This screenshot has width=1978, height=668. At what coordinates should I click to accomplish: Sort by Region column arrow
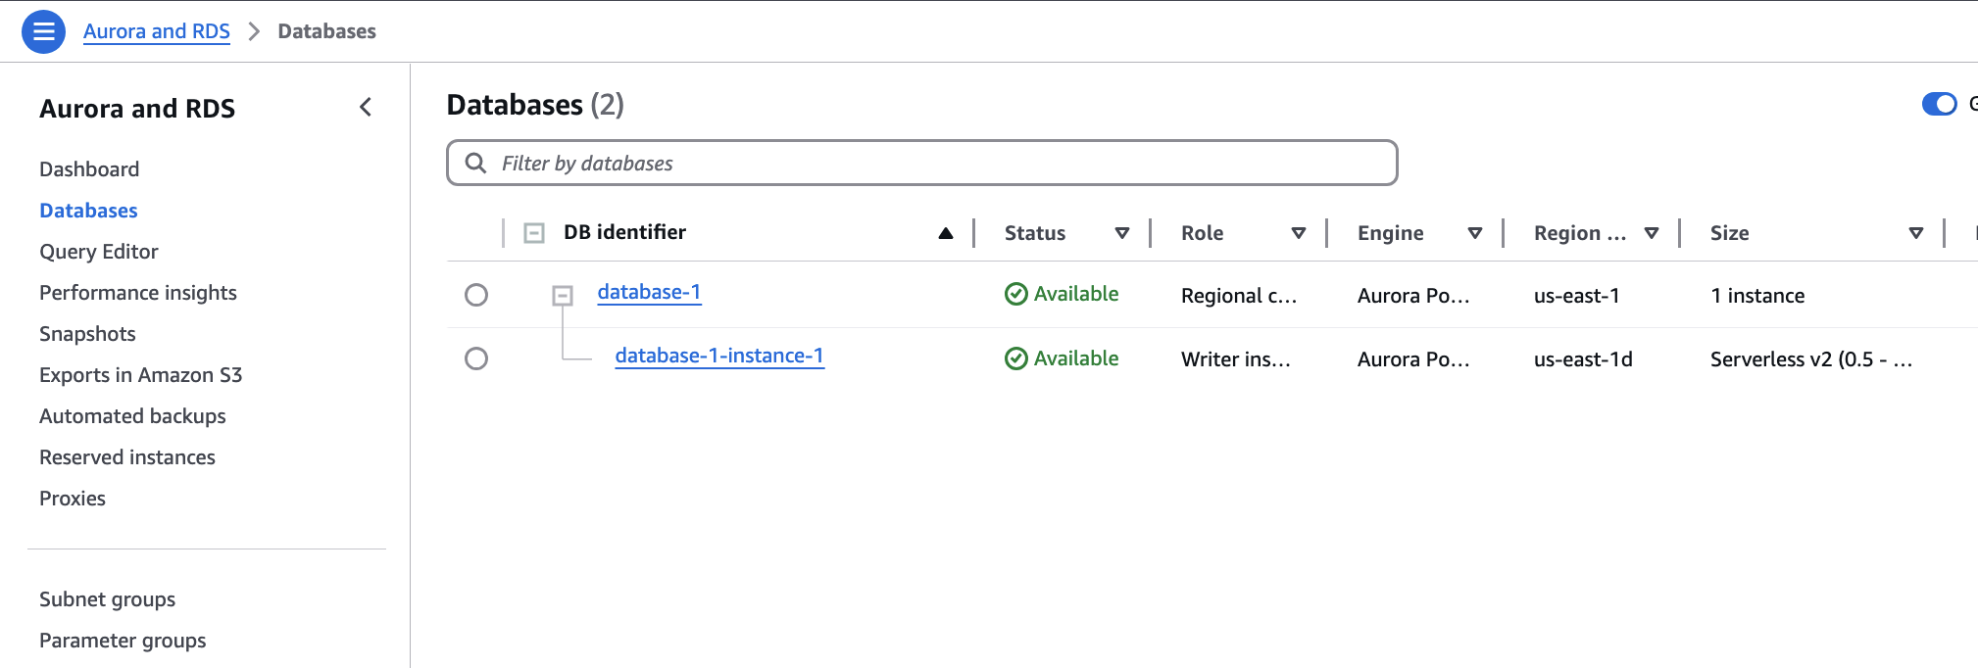[x=1652, y=233]
